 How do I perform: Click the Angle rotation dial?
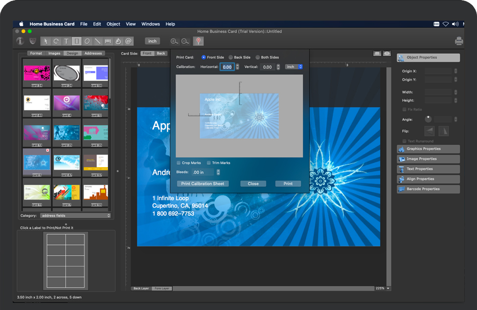pyautogui.click(x=429, y=118)
